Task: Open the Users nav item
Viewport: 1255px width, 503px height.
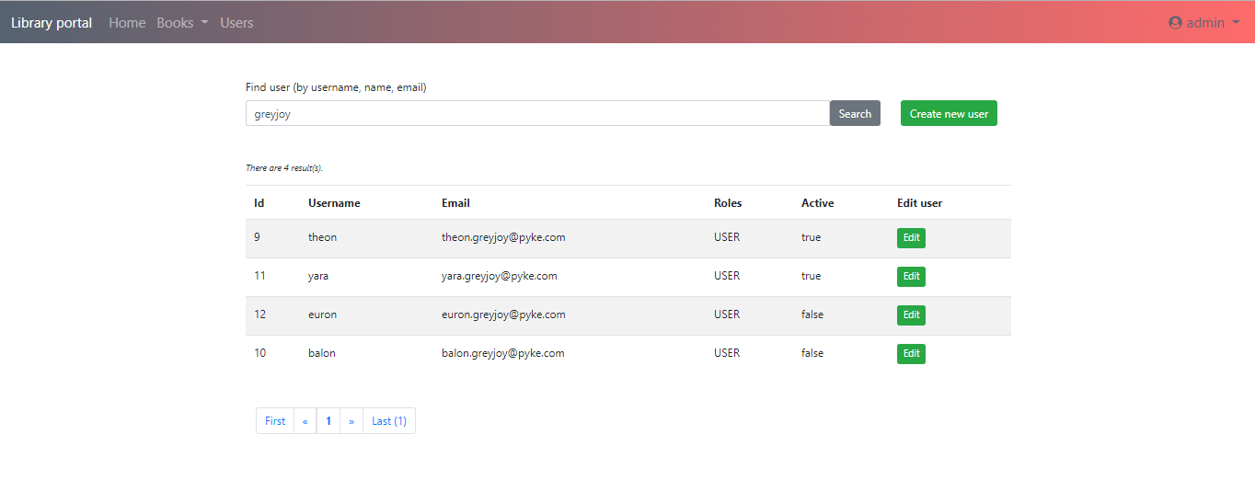Action: [236, 23]
